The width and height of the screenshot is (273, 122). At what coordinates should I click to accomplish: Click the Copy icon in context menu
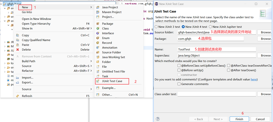click(x=18, y=35)
